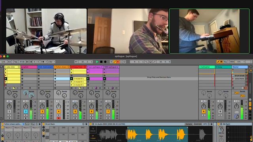Select the 4 fulton sheen track header
This screenshot has width=253, height=142.
[x=62, y=67]
